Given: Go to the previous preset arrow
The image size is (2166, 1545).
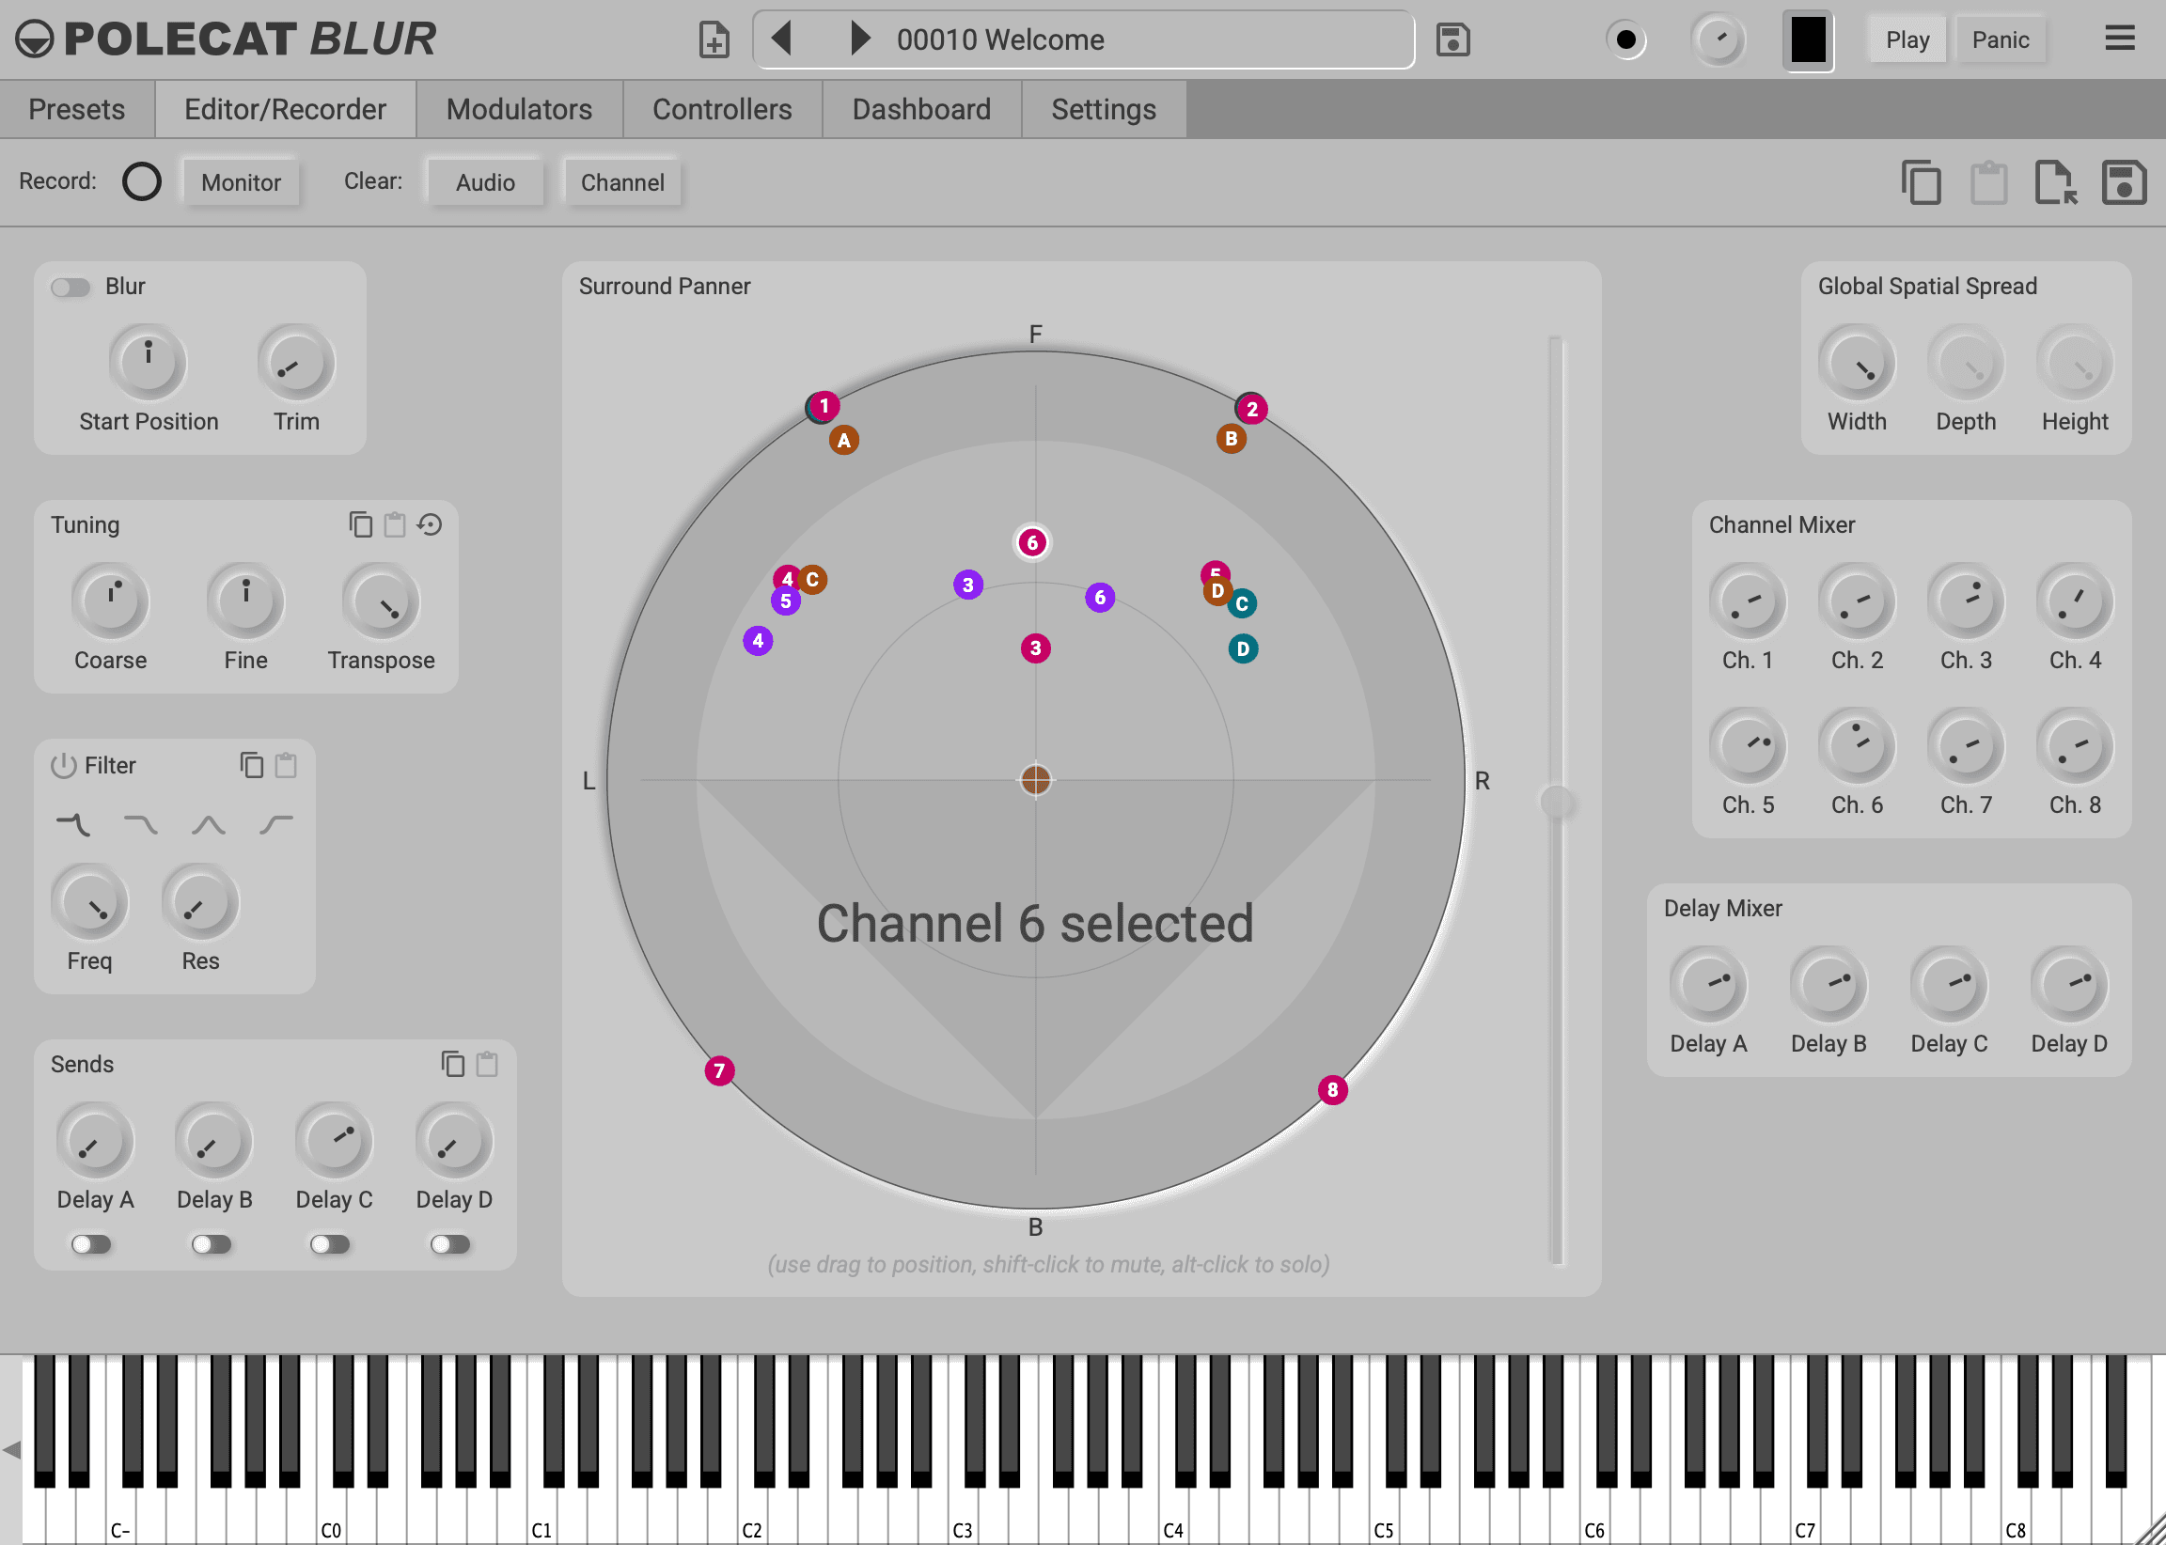Looking at the screenshot, I should [781, 39].
